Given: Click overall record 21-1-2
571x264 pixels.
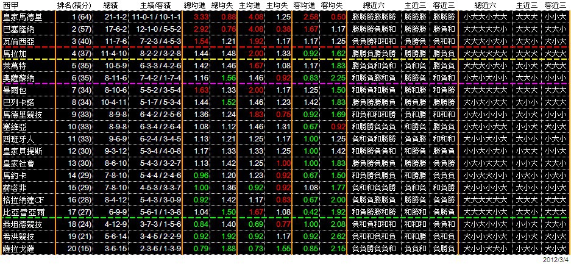Looking at the screenshot, I should [116, 16].
